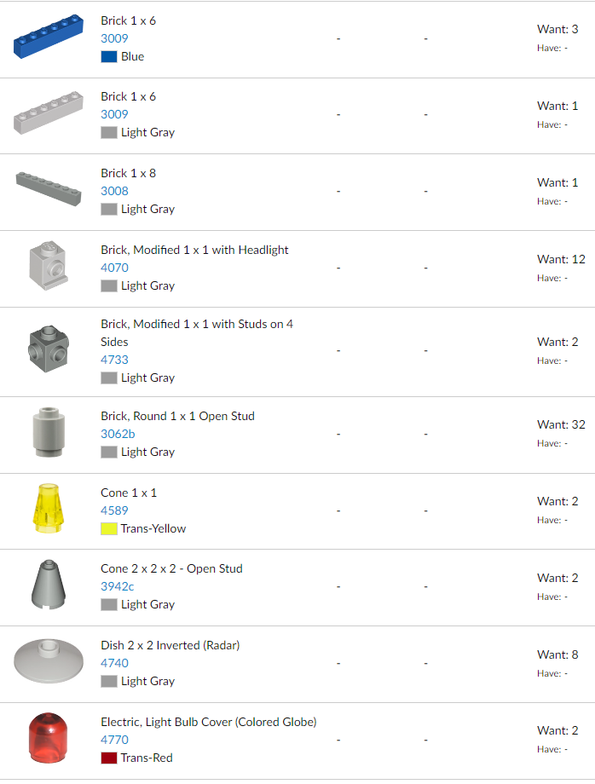Select the Inverted Radar Dish image
The image size is (595, 784).
coord(49,661)
